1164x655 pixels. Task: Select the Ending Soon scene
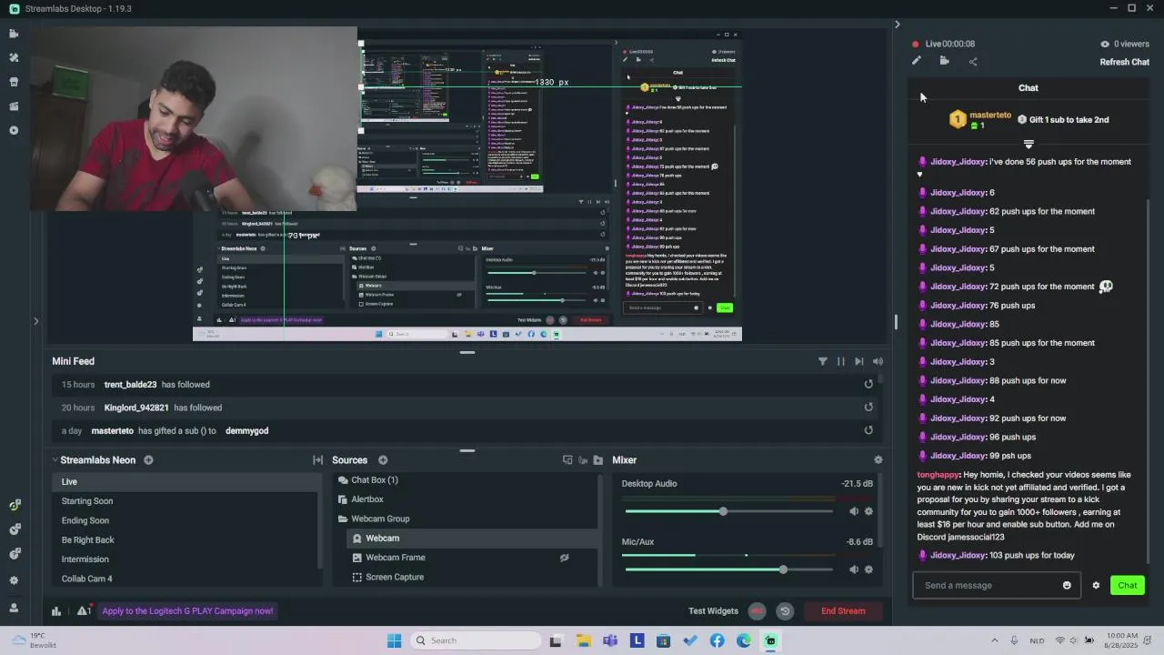point(185,520)
